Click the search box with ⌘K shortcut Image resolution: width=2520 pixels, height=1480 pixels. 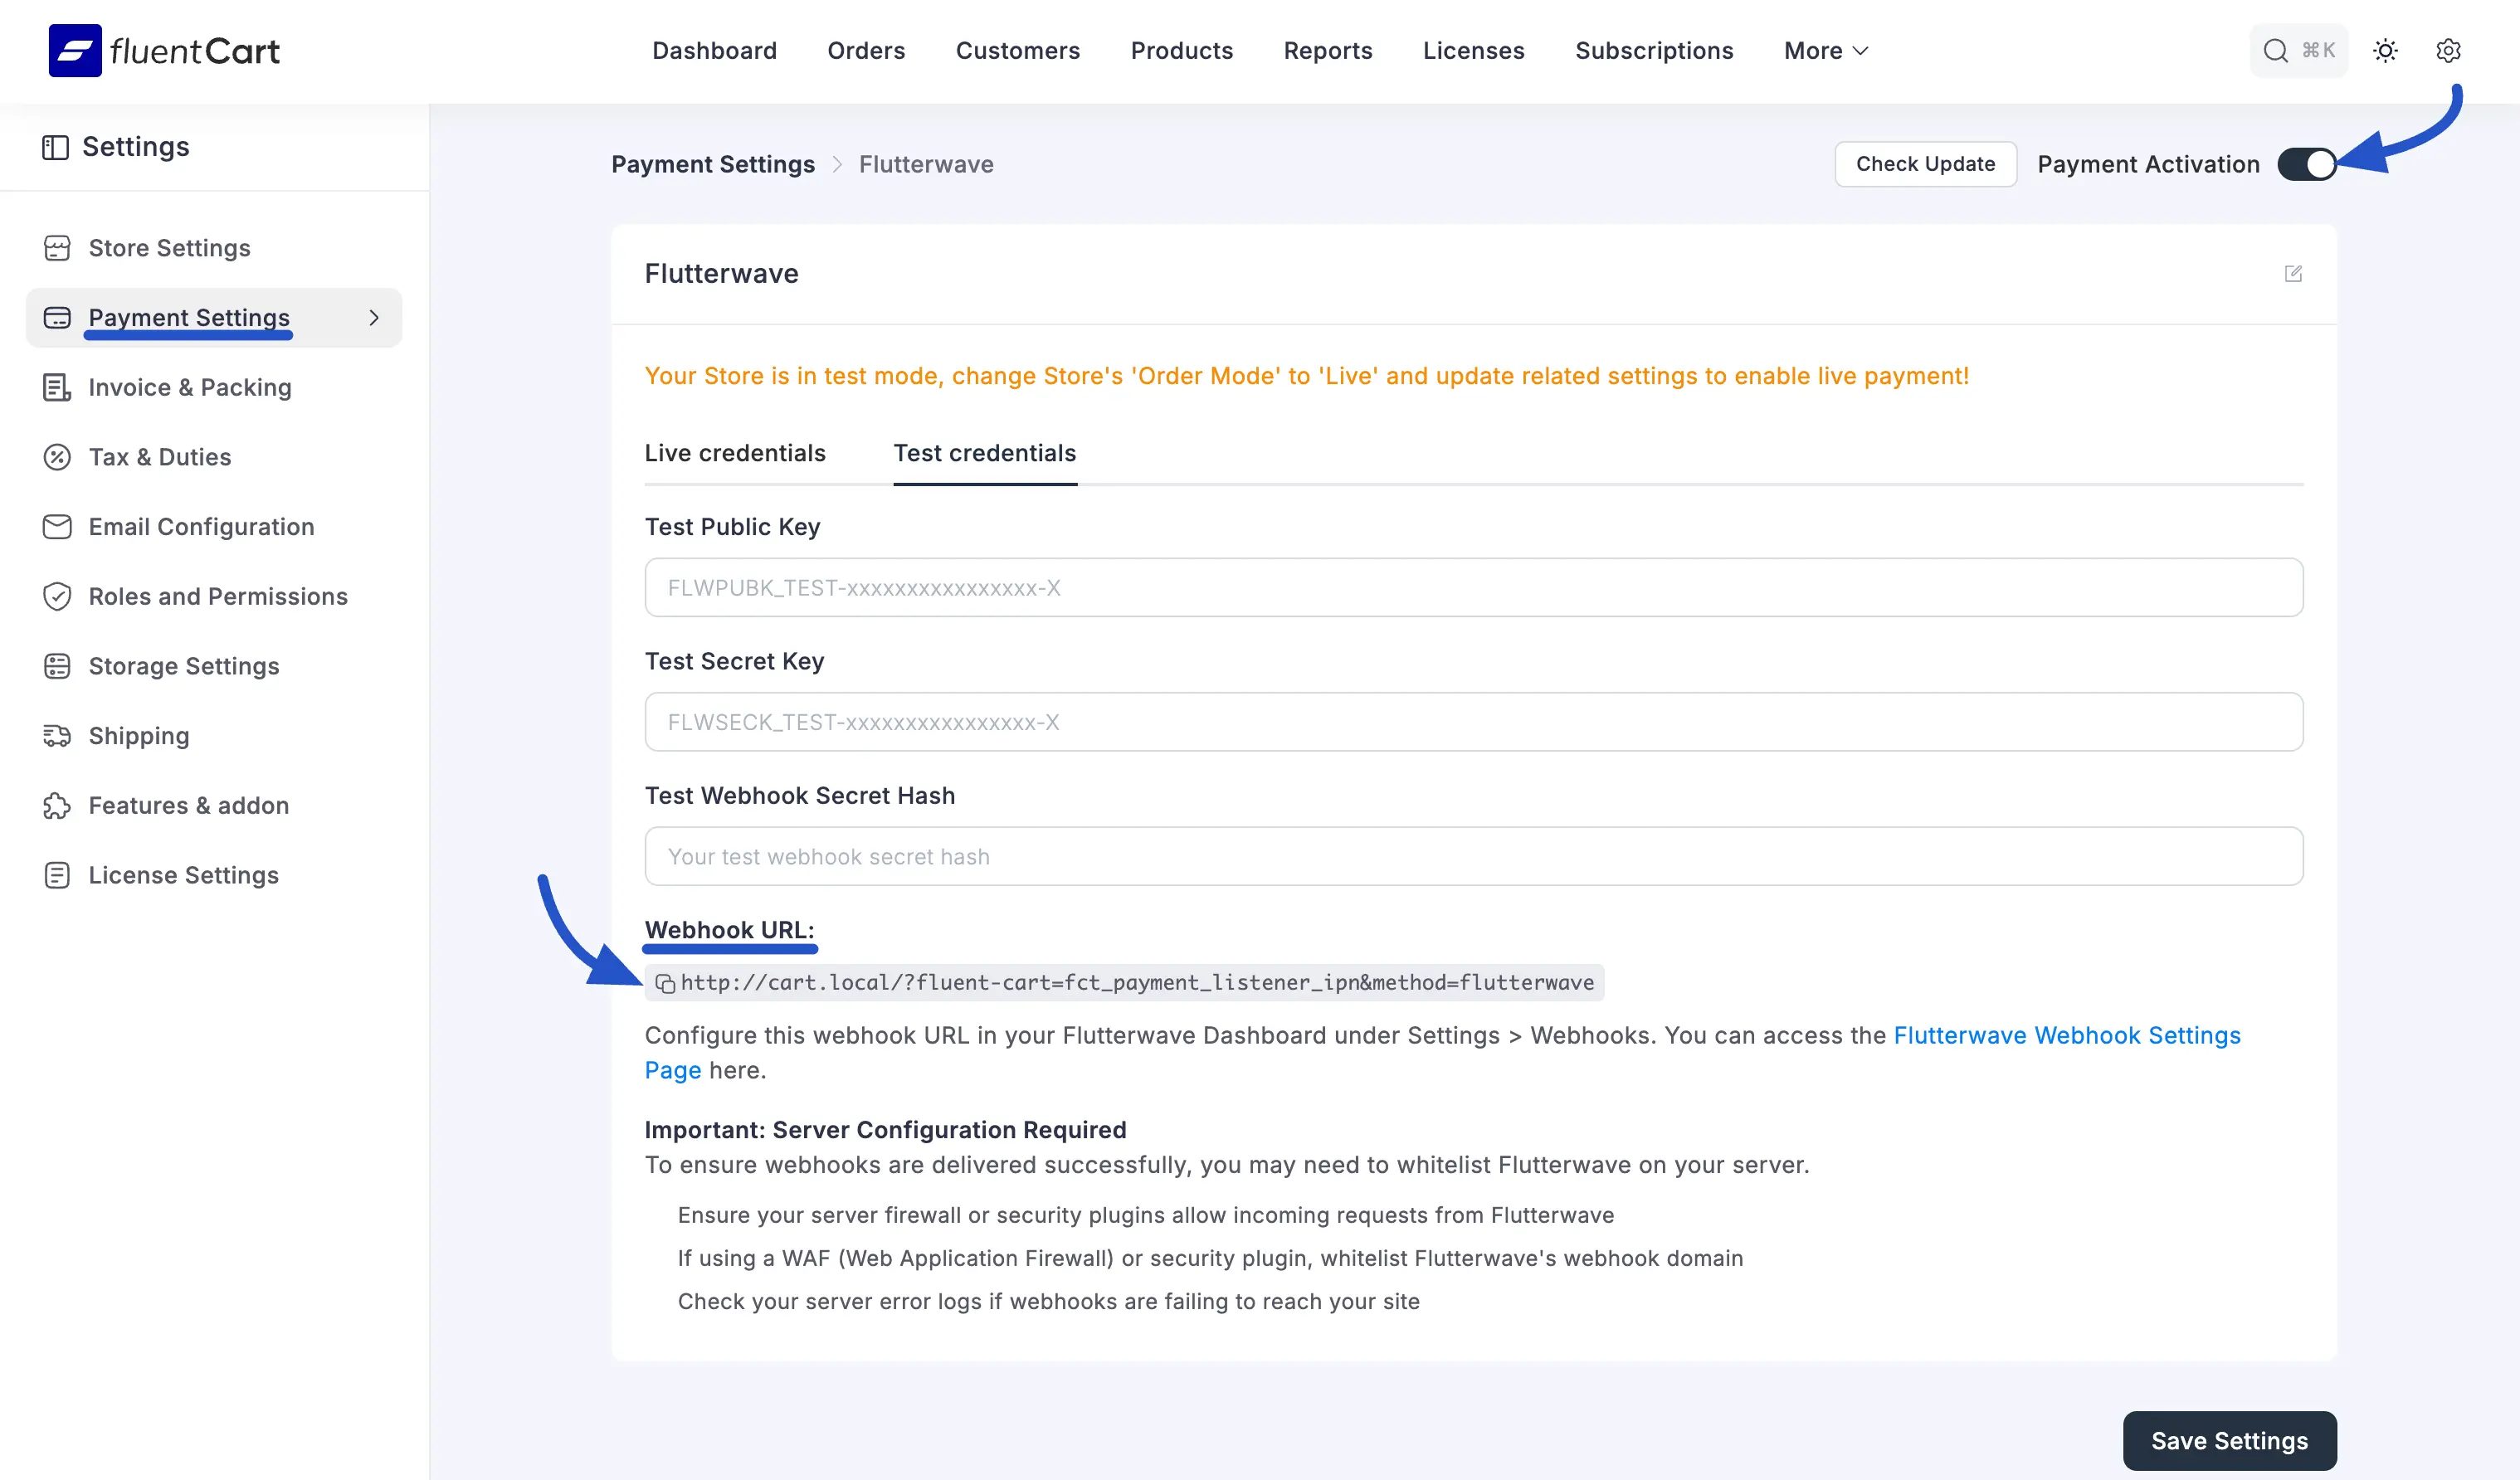[x=2298, y=51]
